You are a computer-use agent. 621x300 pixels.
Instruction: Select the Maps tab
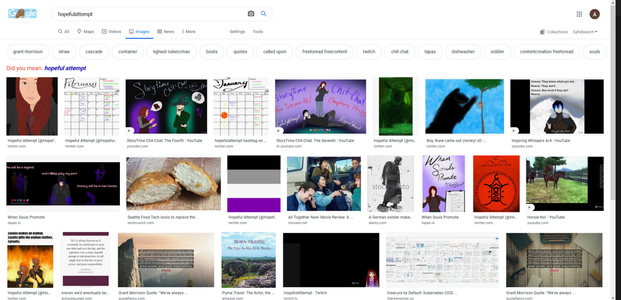(85, 32)
